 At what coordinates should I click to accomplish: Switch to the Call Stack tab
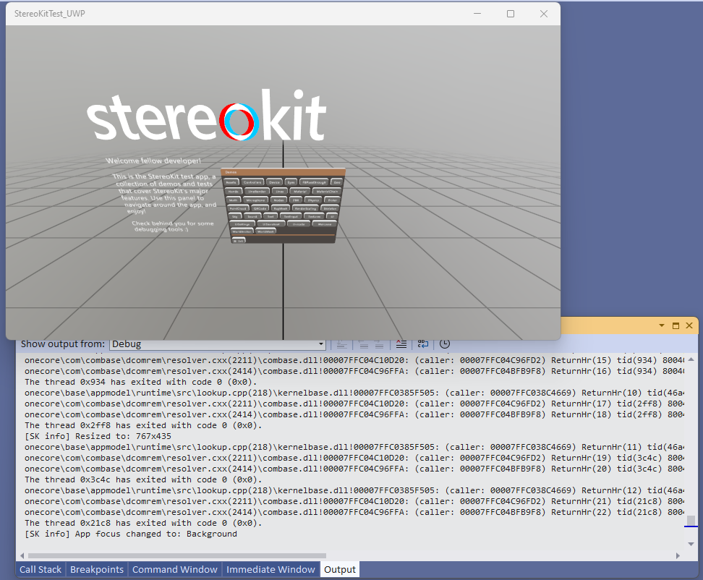(x=40, y=569)
